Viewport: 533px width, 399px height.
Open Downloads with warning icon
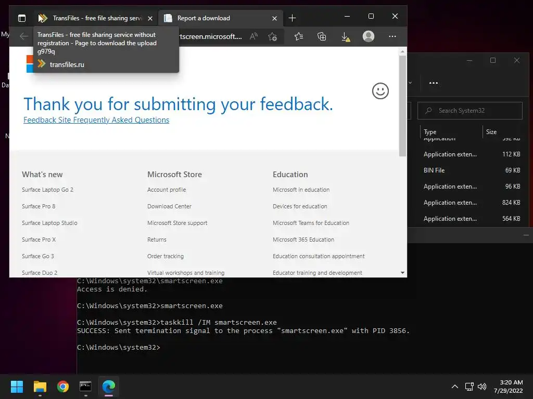tap(346, 37)
